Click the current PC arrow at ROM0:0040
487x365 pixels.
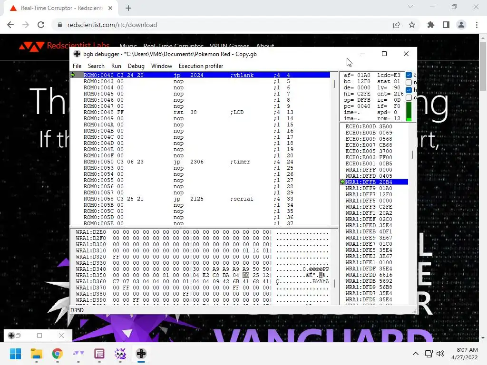[x=73, y=75]
